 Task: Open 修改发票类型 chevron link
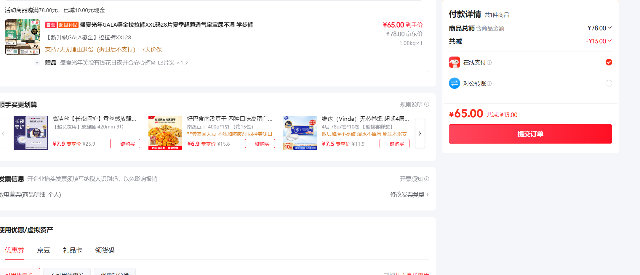pyautogui.click(x=409, y=194)
